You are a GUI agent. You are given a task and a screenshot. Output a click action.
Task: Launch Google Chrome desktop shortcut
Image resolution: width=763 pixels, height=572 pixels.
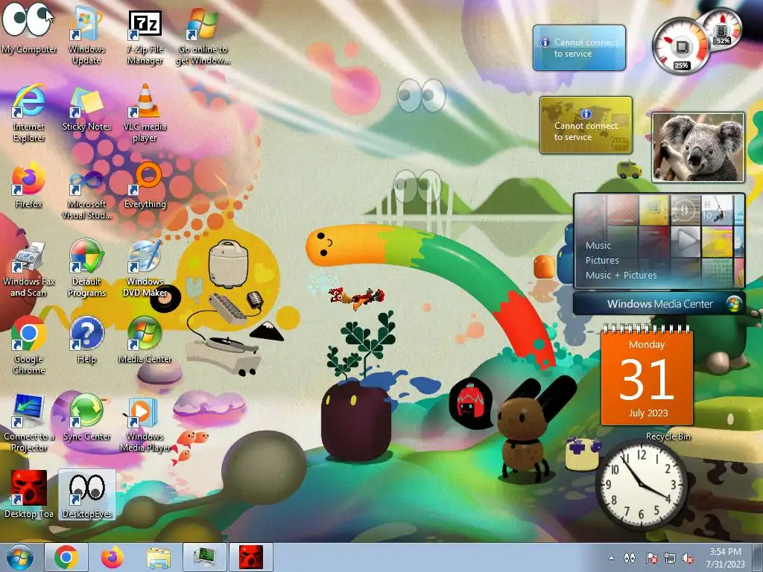pyautogui.click(x=29, y=346)
